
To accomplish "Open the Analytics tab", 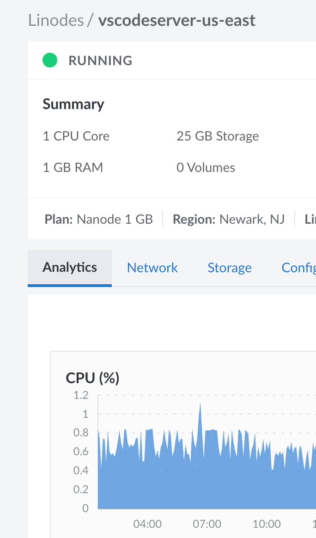I will click(x=70, y=268).
